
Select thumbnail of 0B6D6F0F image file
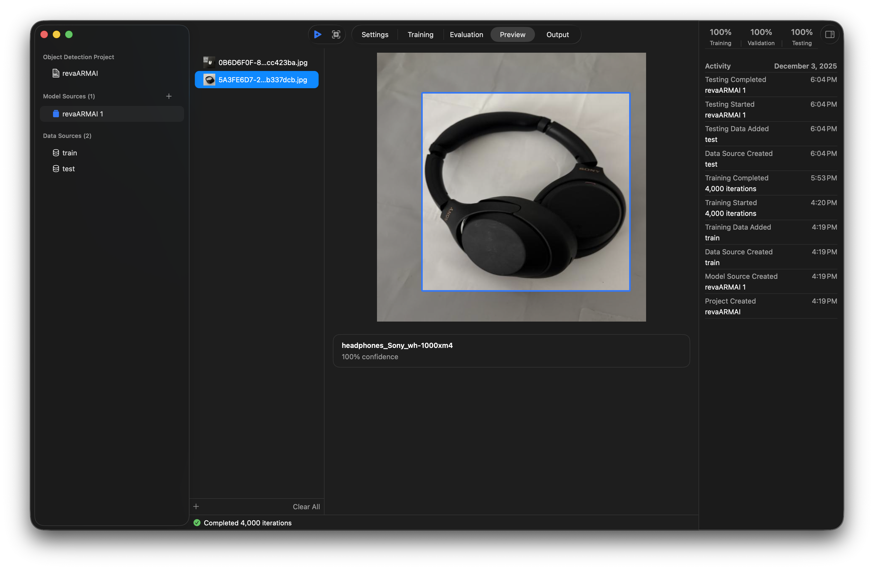pyautogui.click(x=209, y=62)
